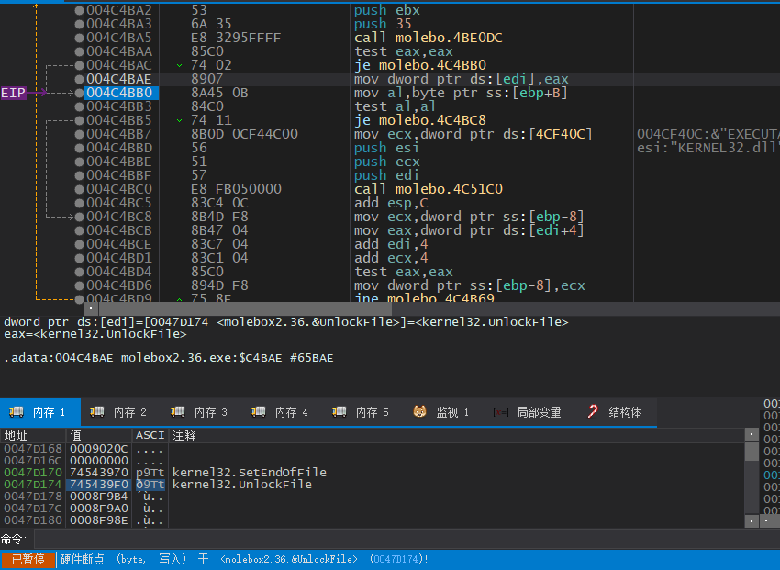Click the 内存 4 tab icon
The height and width of the screenshot is (570, 780).
pyautogui.click(x=259, y=412)
